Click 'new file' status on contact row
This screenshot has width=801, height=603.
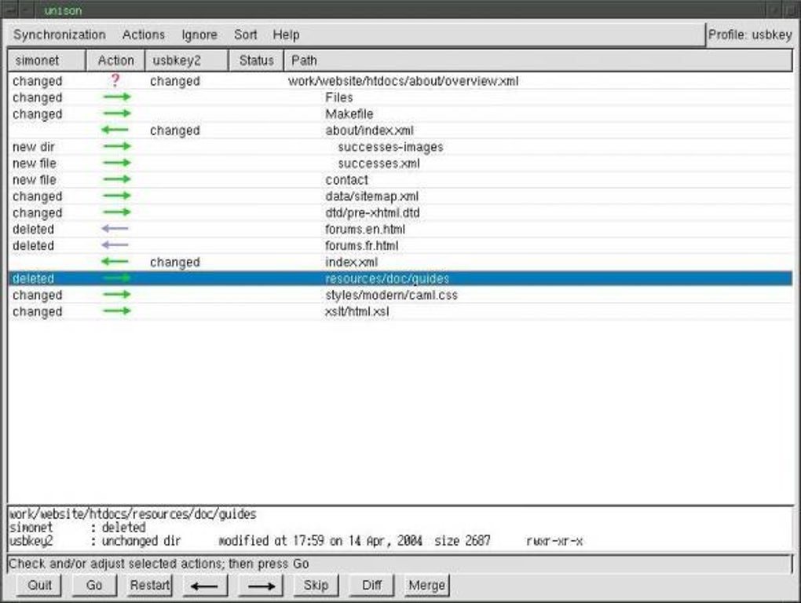click(x=35, y=179)
